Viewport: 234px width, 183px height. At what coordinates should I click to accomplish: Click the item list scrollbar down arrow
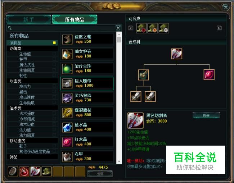click(119, 161)
